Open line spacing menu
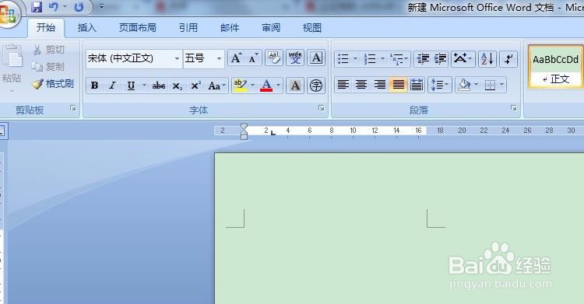The height and width of the screenshot is (304, 584). click(439, 85)
